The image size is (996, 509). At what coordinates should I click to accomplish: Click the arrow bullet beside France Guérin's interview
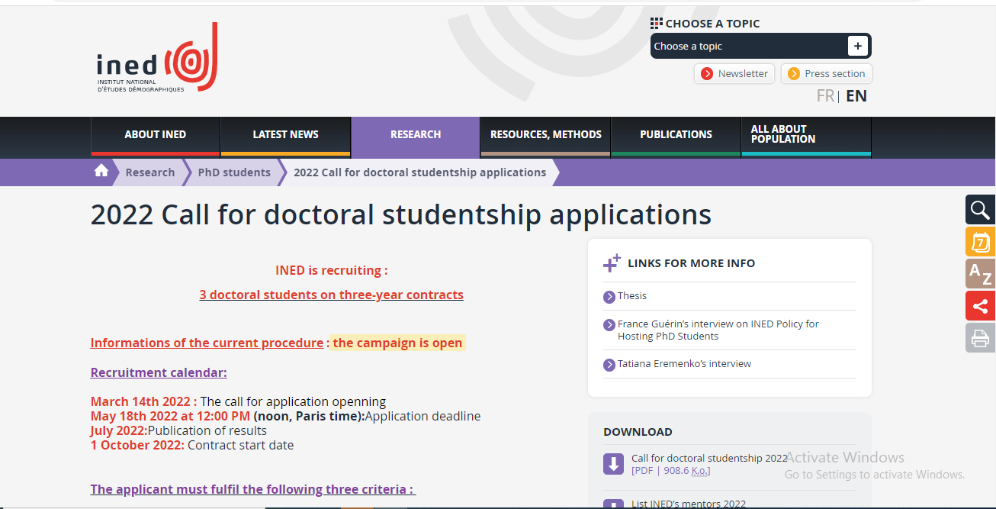(609, 325)
